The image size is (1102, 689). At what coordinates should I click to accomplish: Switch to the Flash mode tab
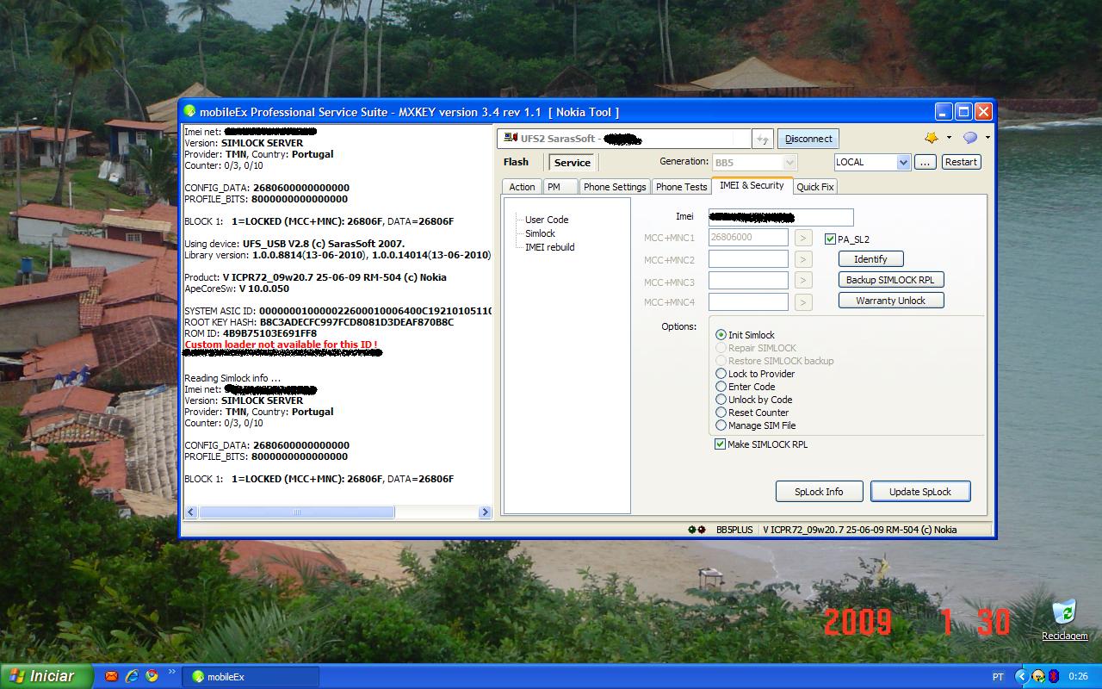(516, 162)
